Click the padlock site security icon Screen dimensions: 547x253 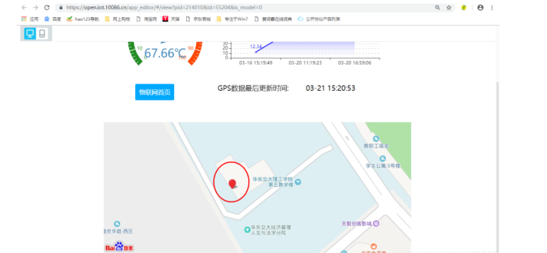click(61, 7)
